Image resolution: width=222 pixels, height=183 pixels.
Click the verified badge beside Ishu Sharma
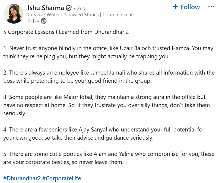tap(69, 8)
